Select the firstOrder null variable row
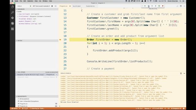196x110 pixels. pyautogui.click(x=37, y=19)
